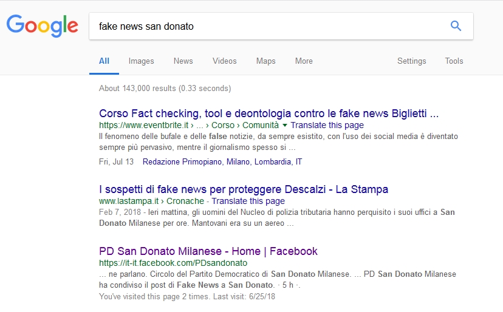This screenshot has width=503, height=312.
Task: Open 'Redazione Primopiano, Milano, Lombardia, IT' link
Action: 222,161
